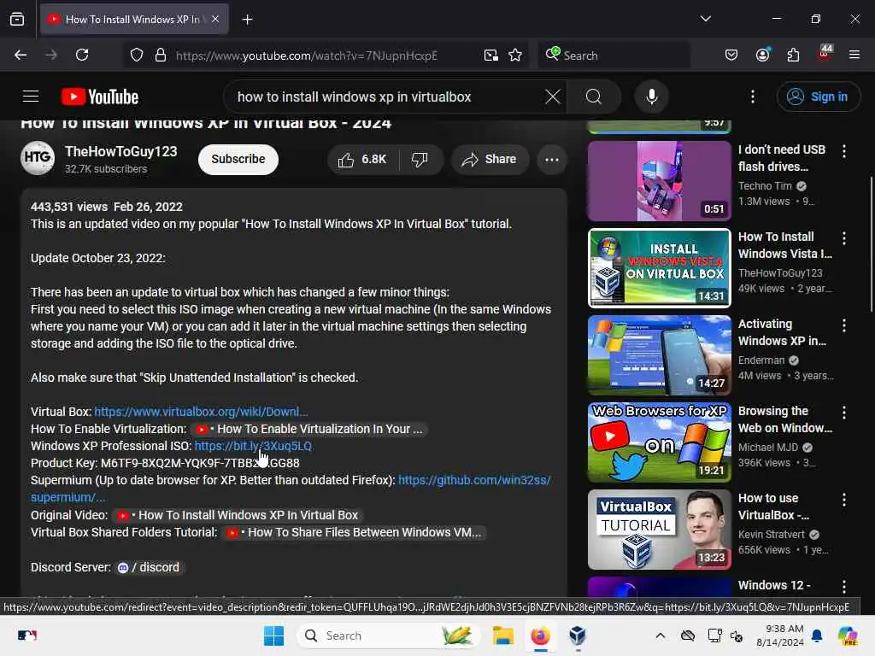The height and width of the screenshot is (656, 875).
Task: Open How To Enable Virtualization video link
Action: [308, 429]
